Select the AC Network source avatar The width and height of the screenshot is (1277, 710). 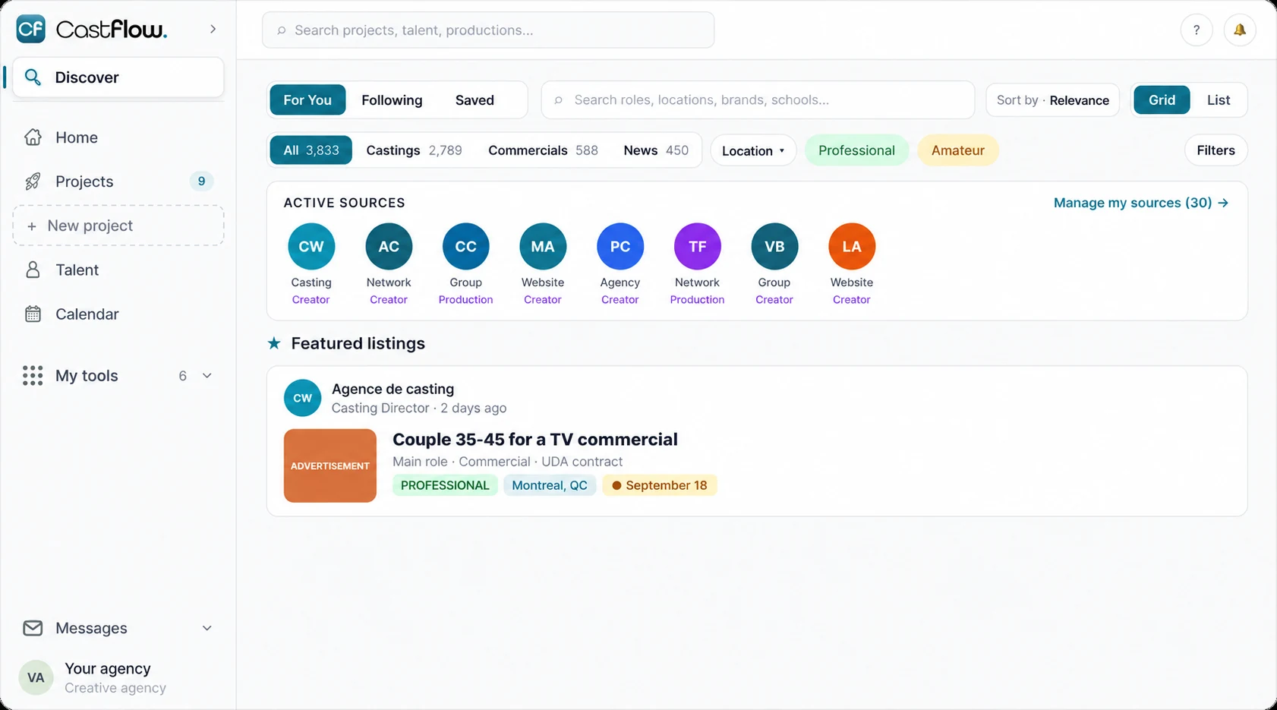coord(389,247)
